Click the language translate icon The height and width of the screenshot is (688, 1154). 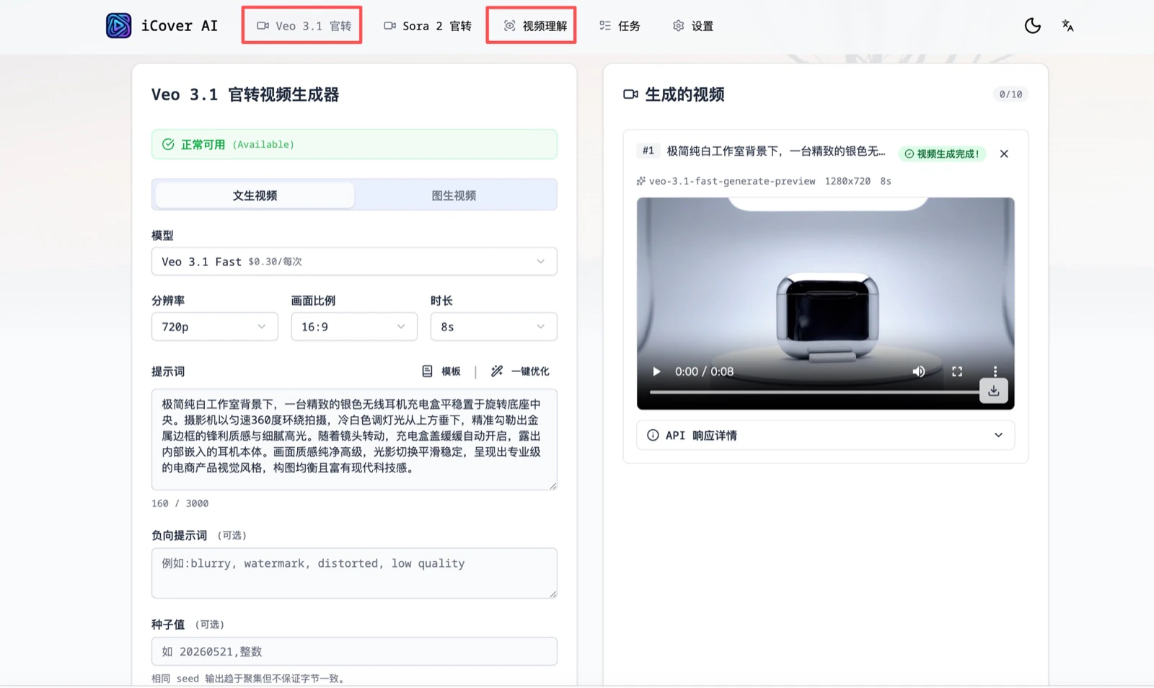[1068, 26]
